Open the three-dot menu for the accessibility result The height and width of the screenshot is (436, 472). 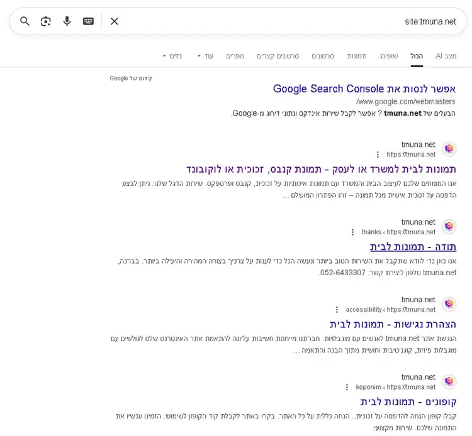click(x=337, y=310)
